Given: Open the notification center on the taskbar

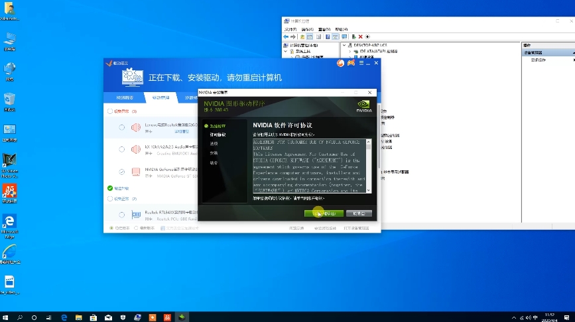Looking at the screenshot, I should pyautogui.click(x=566, y=317).
